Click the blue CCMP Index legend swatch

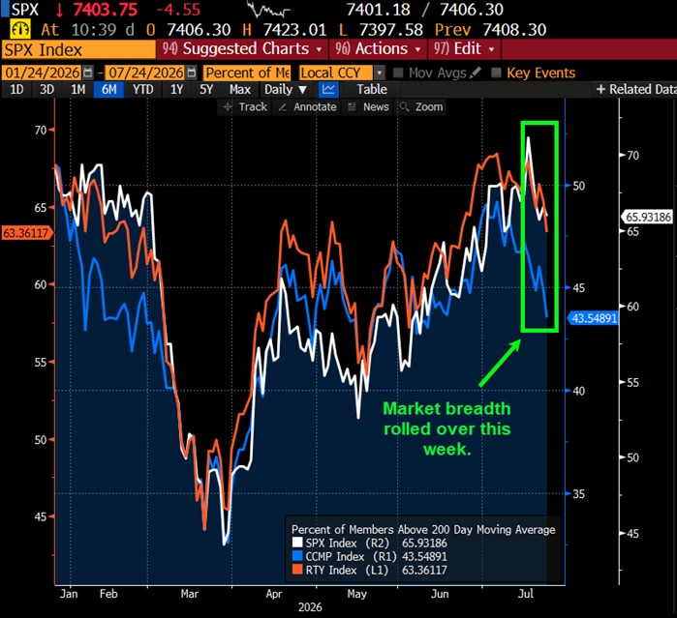point(297,556)
